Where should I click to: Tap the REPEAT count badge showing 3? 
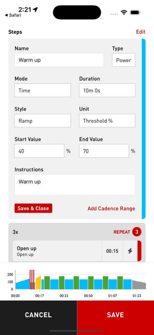tap(137, 232)
